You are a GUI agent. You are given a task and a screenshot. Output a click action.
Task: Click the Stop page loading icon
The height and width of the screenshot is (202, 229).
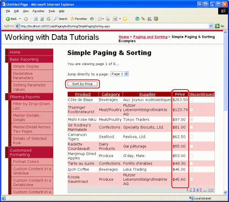pos(36,19)
